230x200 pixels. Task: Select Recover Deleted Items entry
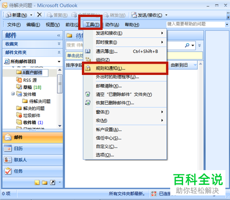click(125, 103)
